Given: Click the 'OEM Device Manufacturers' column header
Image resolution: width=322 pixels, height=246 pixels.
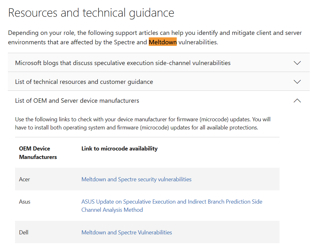Looking at the screenshot, I should pyautogui.click(x=38, y=153).
